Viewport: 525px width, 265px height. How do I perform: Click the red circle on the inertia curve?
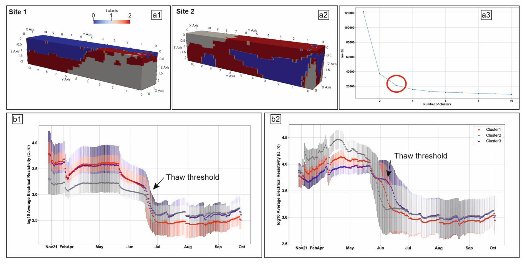[x=396, y=84]
